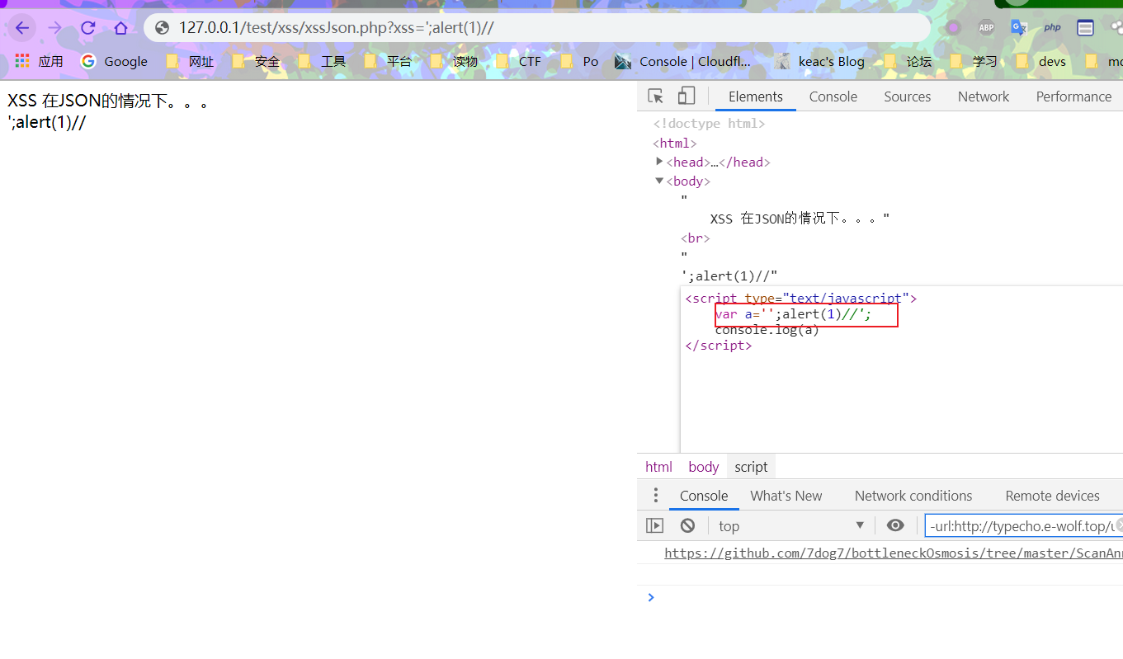Image resolution: width=1123 pixels, height=659 pixels.
Task: Switch to the Performance panel tab
Action: 1073,96
